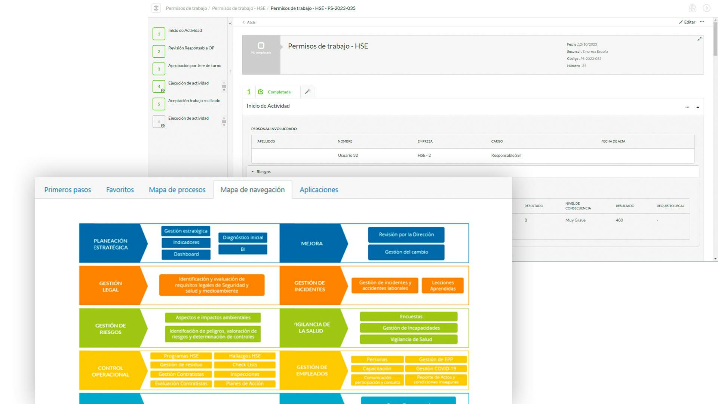Image resolution: width=718 pixels, height=404 pixels.
Task: Collapse the steps sidebar with the chevron
Action: [230, 23]
